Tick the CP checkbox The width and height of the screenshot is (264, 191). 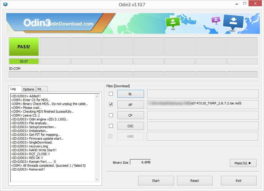[x=111, y=115]
